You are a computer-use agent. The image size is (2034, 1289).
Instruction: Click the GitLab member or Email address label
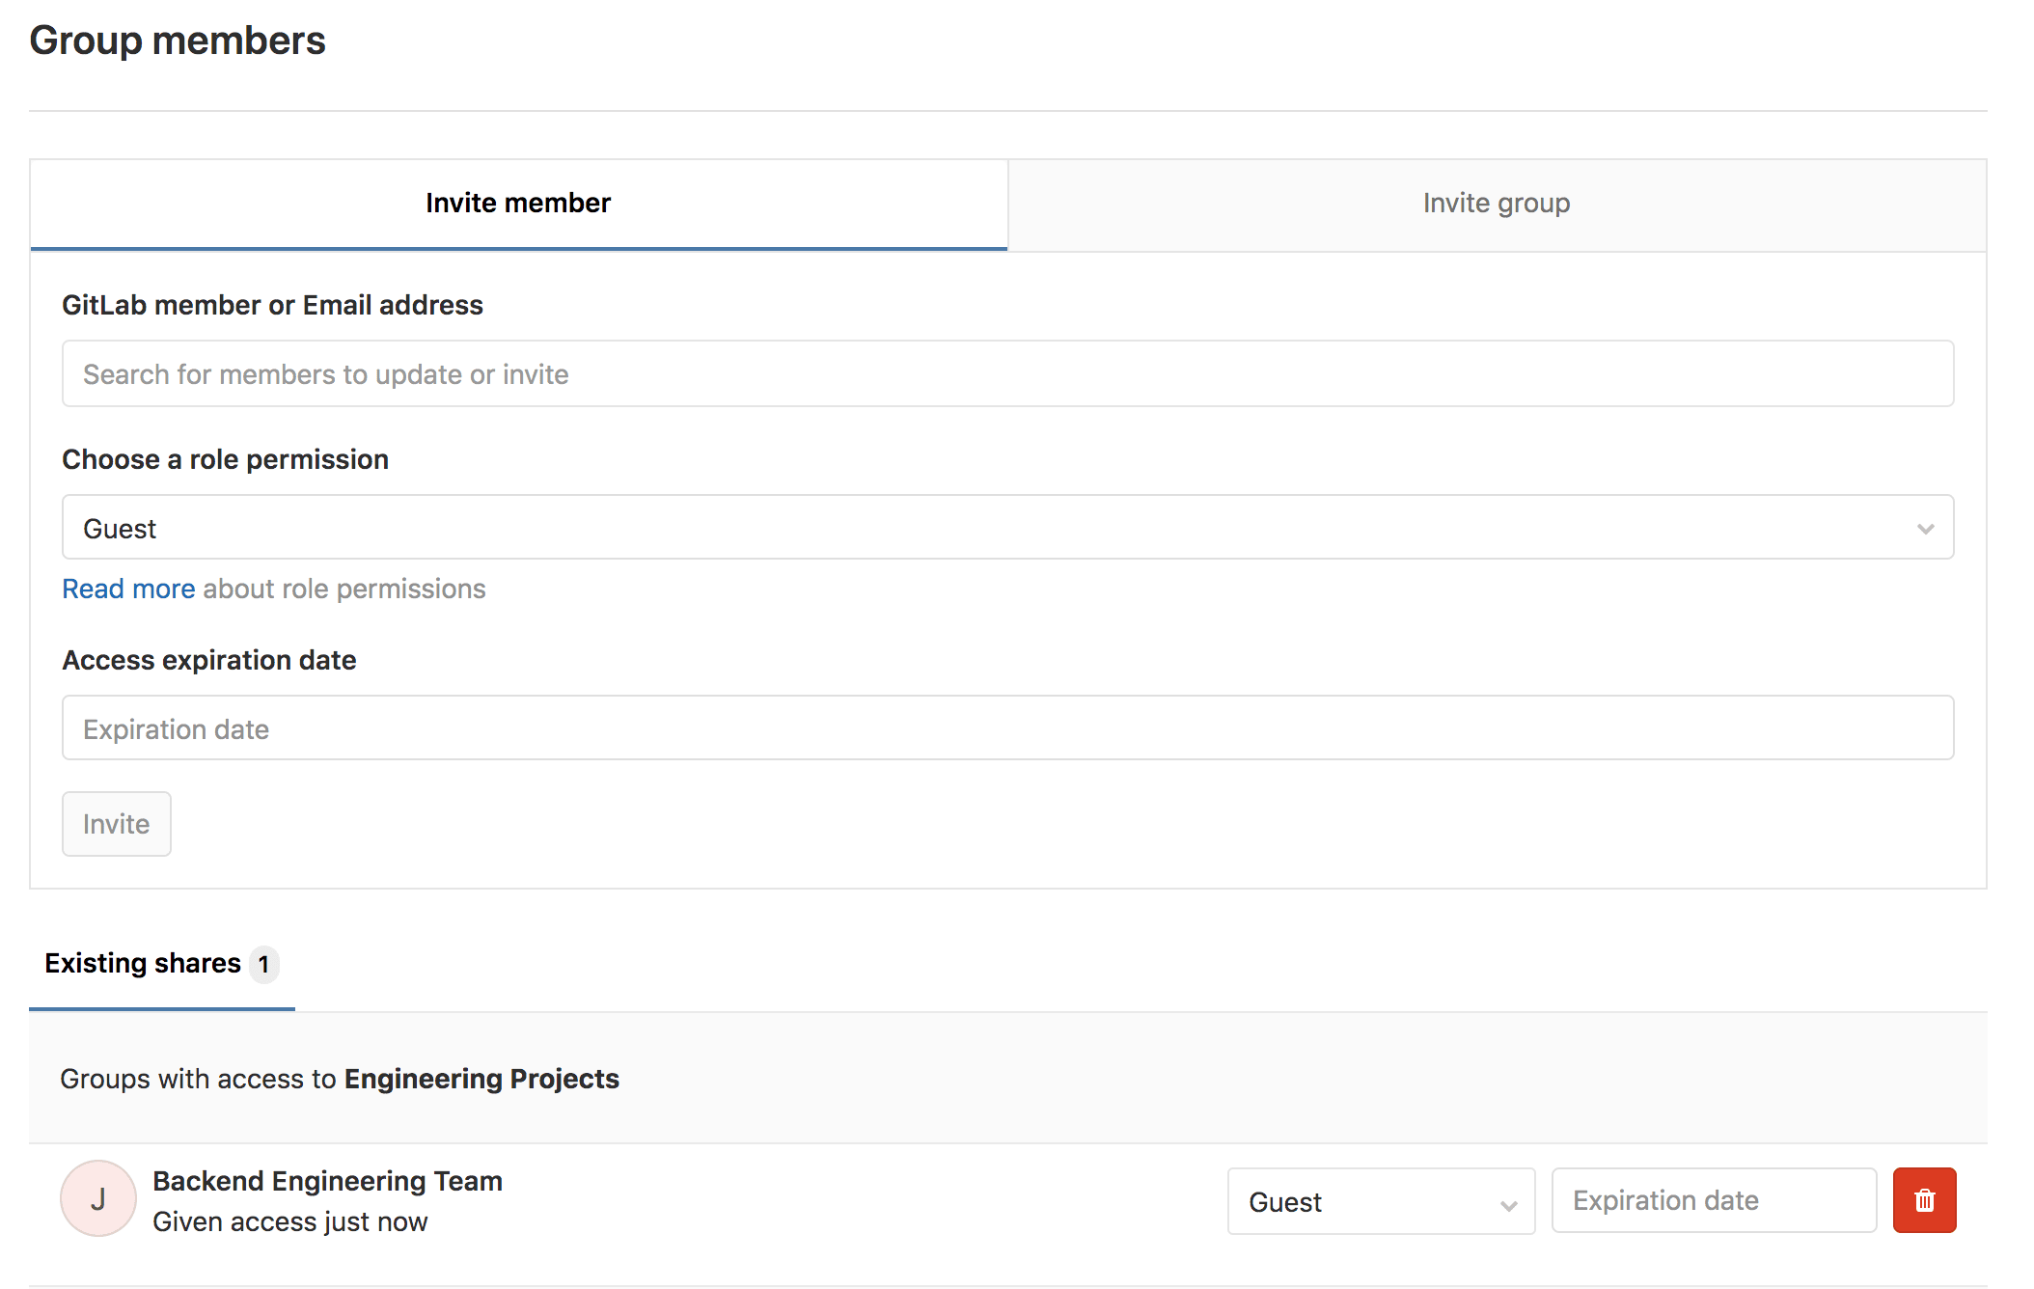[272, 305]
